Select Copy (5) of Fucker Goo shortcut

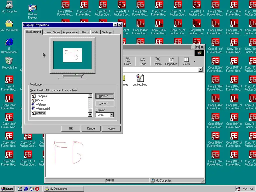(x=9, y=158)
